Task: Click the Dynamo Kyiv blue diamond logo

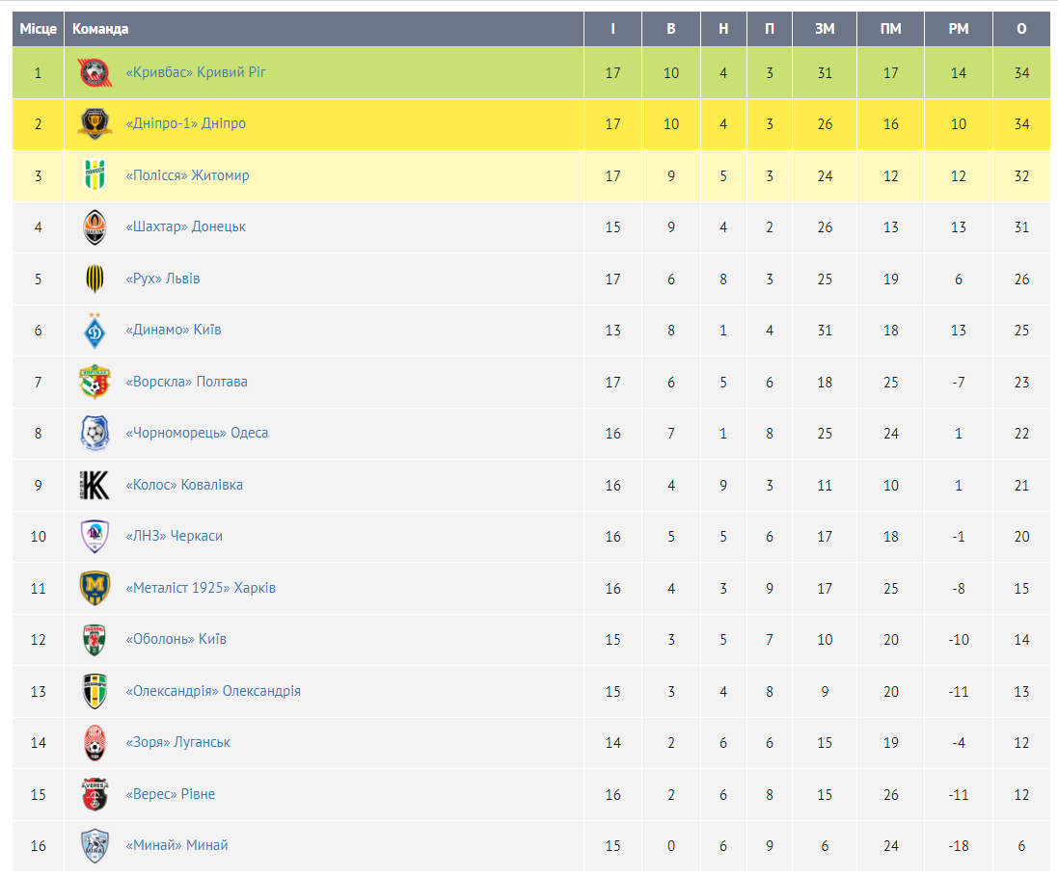Action: (95, 331)
